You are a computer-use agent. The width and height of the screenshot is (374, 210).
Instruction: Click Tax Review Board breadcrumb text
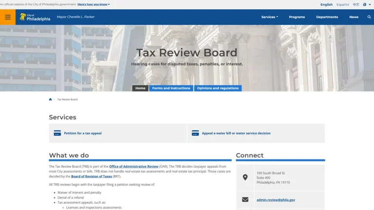point(67,100)
